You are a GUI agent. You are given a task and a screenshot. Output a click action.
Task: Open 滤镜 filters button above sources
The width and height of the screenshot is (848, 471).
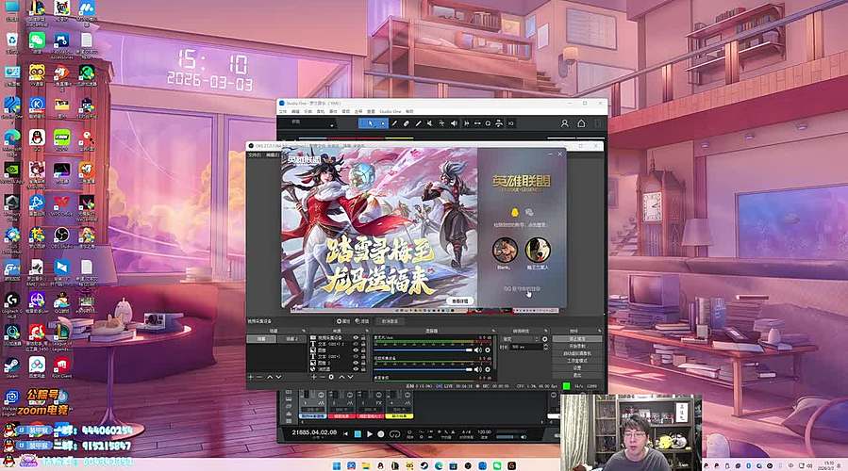point(362,321)
